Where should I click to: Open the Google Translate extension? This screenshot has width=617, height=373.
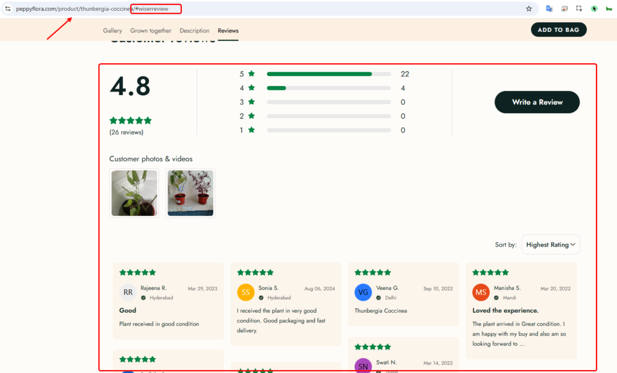pyautogui.click(x=549, y=8)
